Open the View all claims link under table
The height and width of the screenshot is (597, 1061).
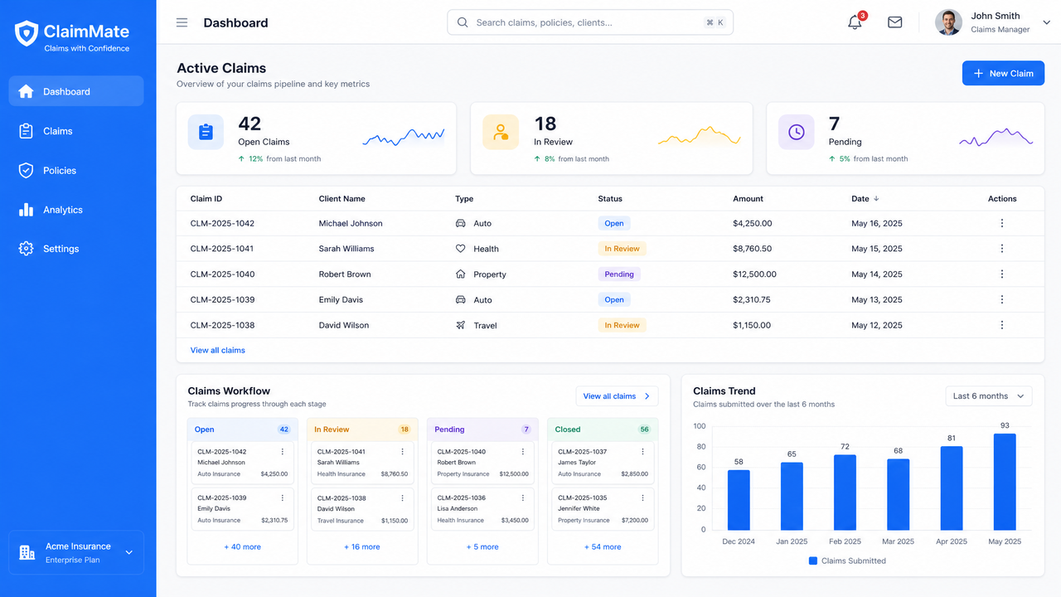218,350
